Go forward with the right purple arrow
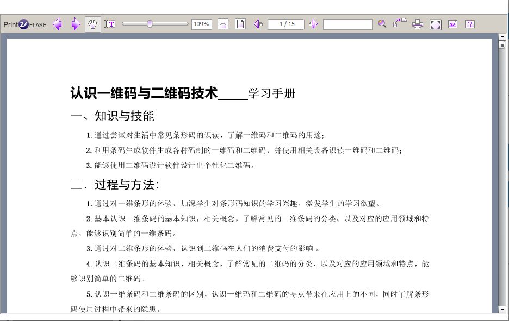The width and height of the screenshot is (509, 321). pos(76,24)
